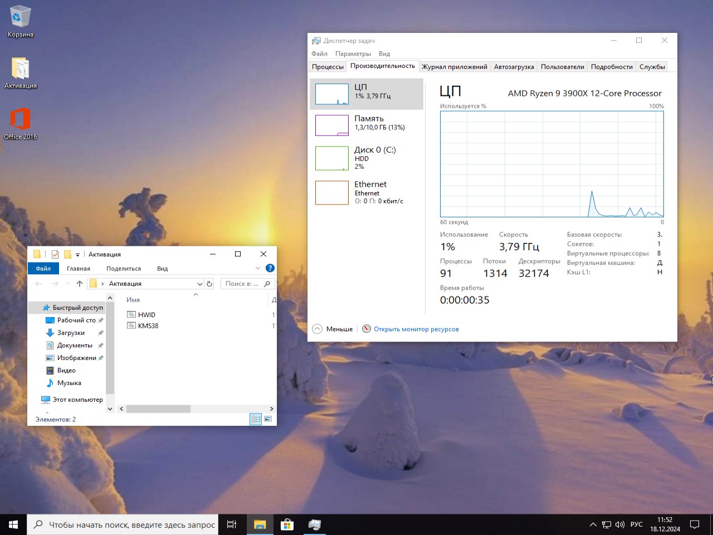Viewport: 713px width, 535px height.
Task: Open the Параметры menu in Task Manager
Action: (353, 53)
